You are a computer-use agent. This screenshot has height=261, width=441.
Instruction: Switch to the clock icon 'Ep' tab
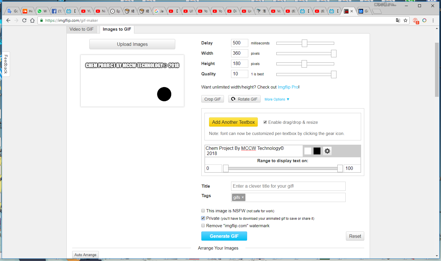[x=115, y=11]
